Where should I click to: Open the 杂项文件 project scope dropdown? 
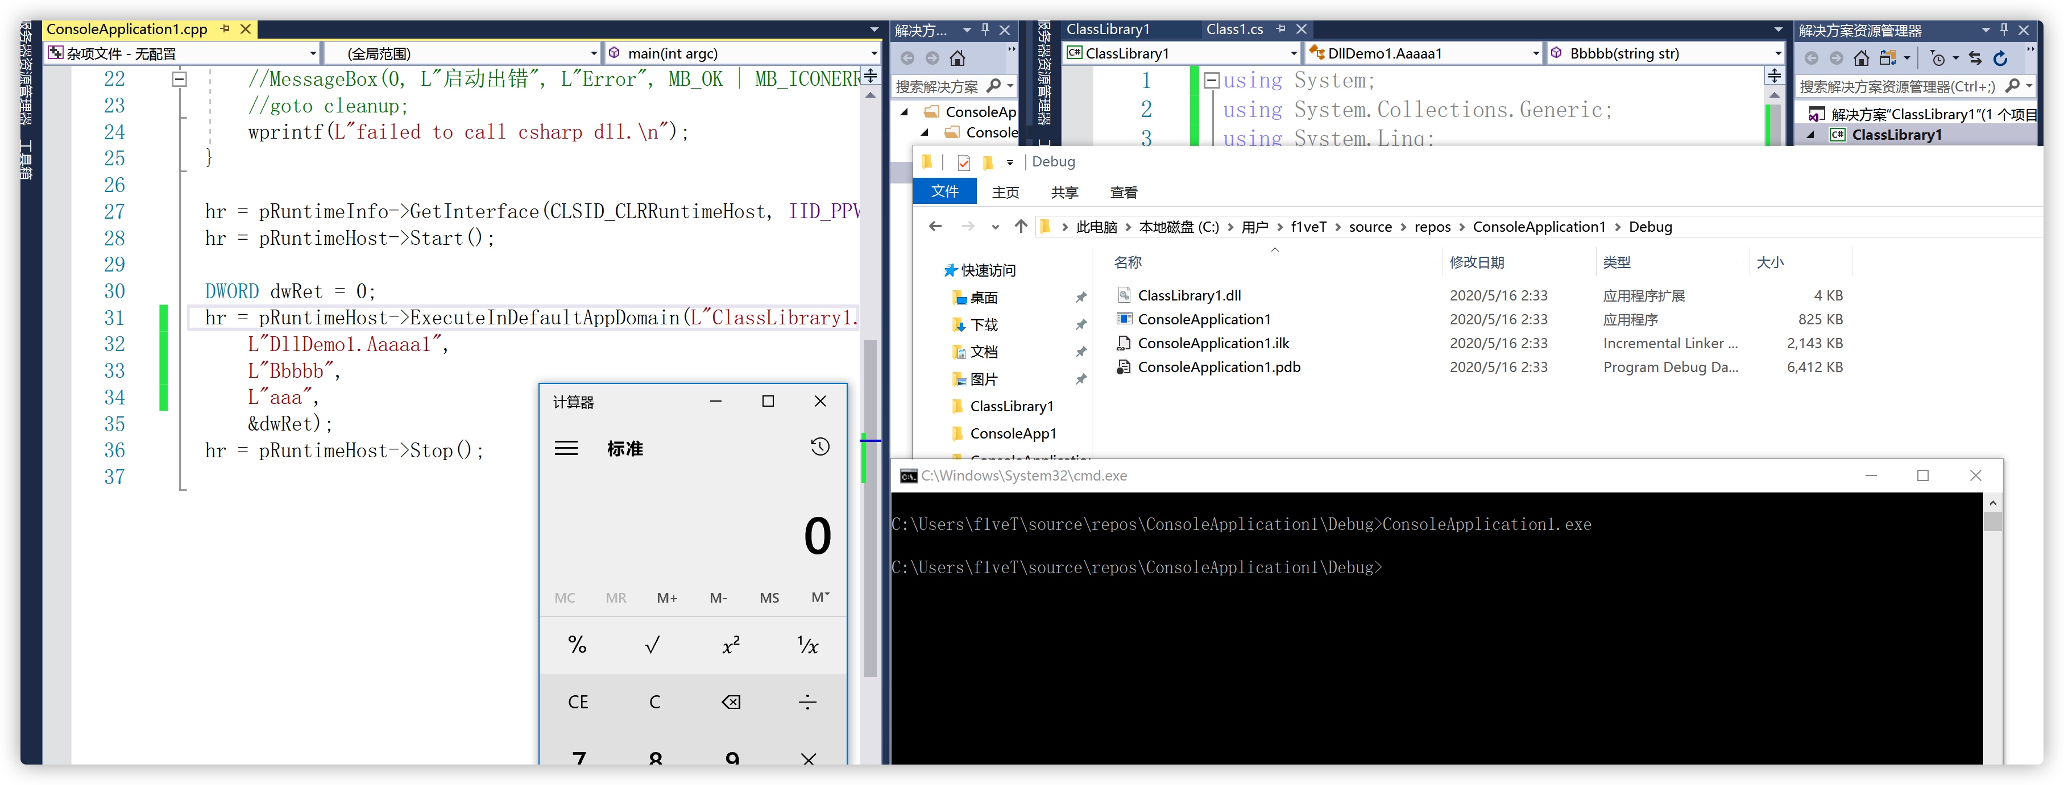point(182,53)
